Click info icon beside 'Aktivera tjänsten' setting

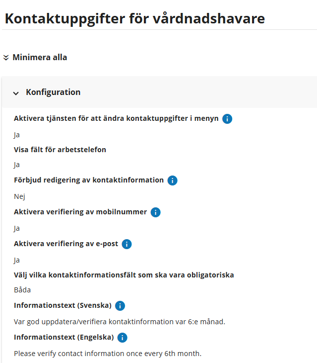coord(227,119)
